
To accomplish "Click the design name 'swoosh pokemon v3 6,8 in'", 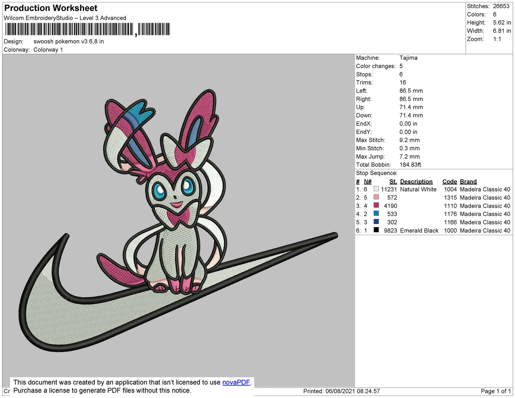I will 68,41.
